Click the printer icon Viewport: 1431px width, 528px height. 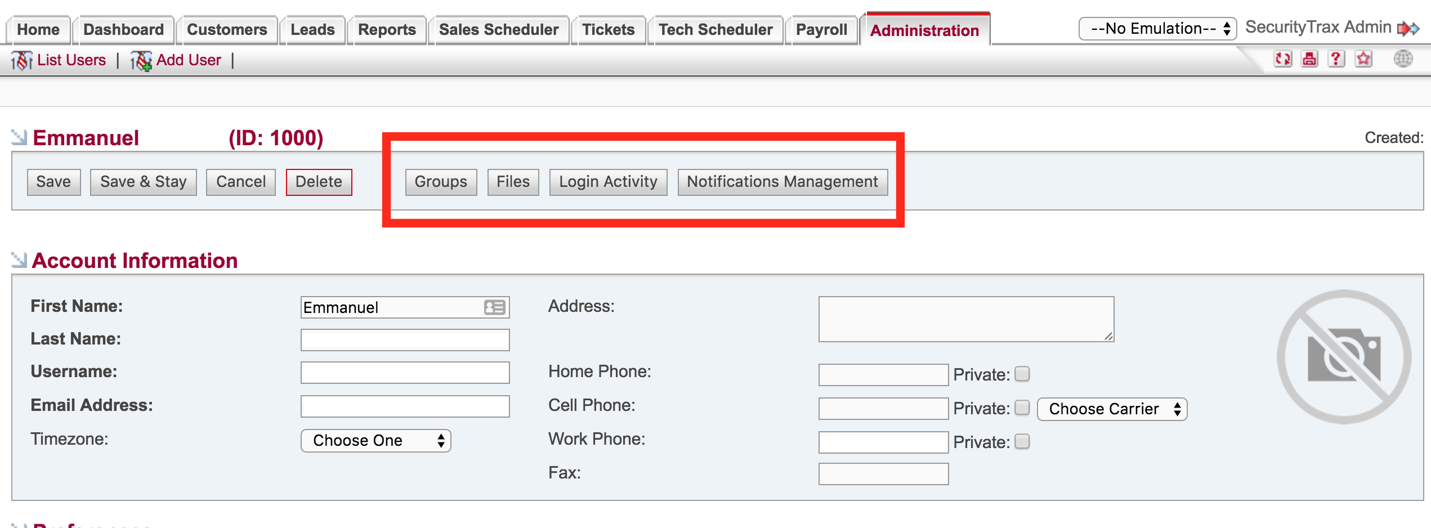point(1309,59)
